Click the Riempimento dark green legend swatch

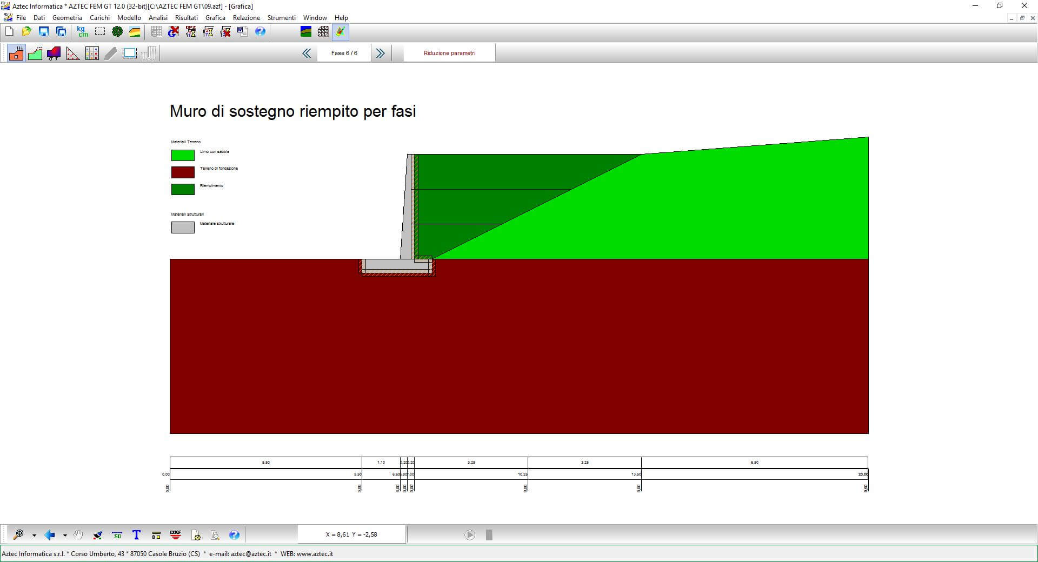[x=183, y=189]
